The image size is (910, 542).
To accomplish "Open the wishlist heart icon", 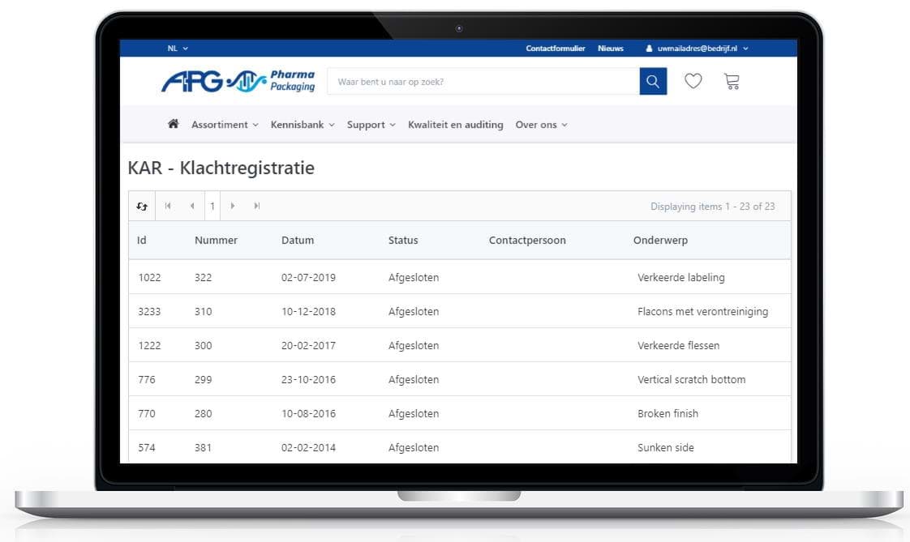I will click(693, 82).
